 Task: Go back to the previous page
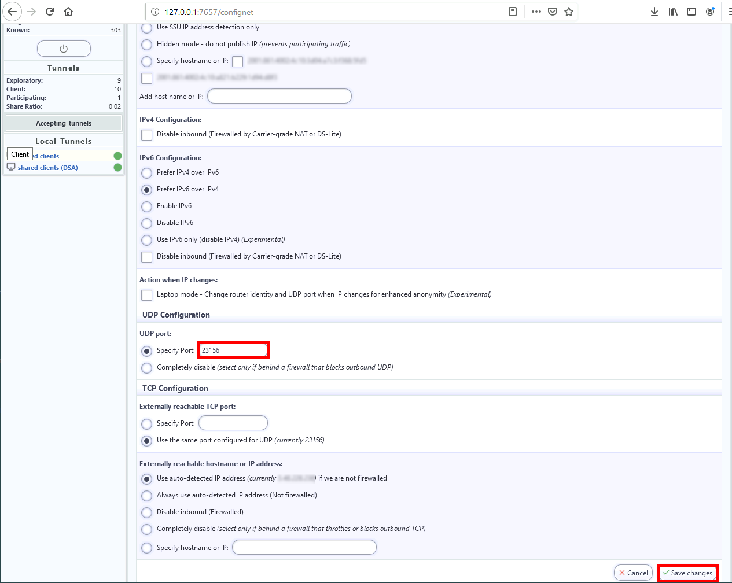(12, 12)
